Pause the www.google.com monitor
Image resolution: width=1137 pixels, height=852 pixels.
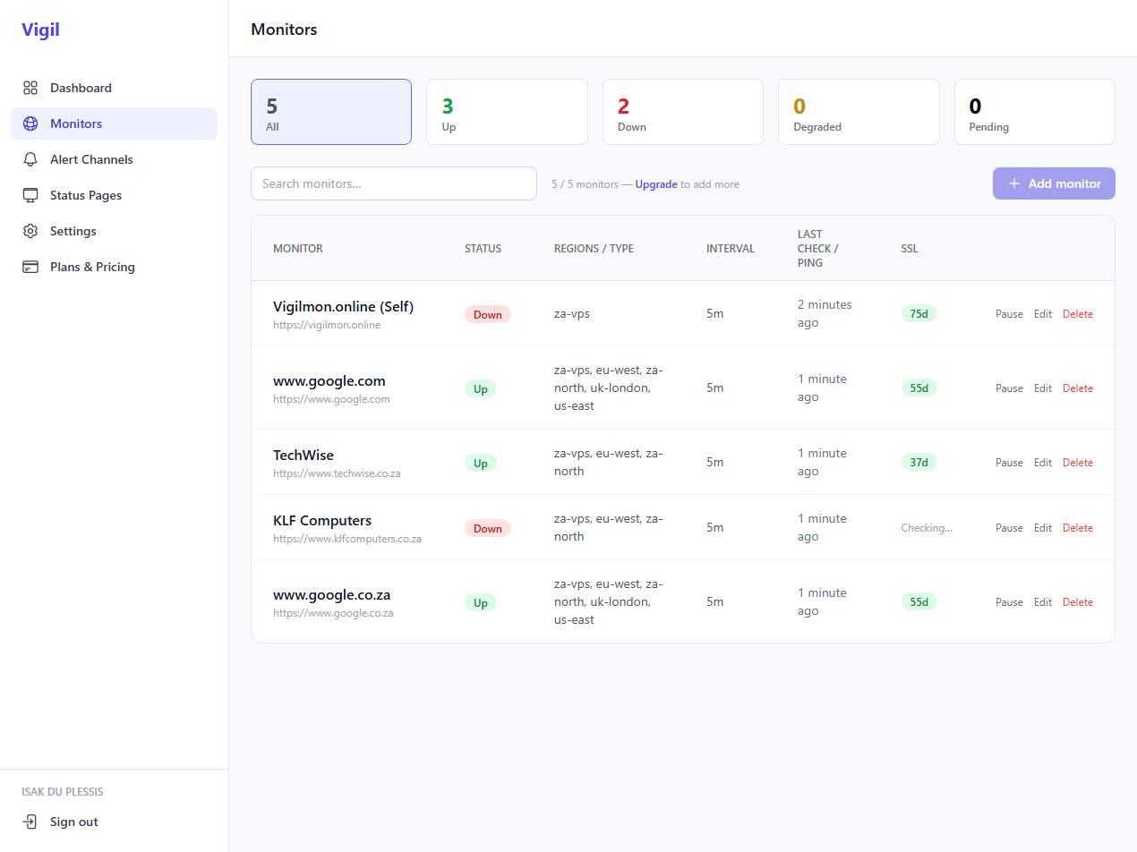[x=1009, y=388]
